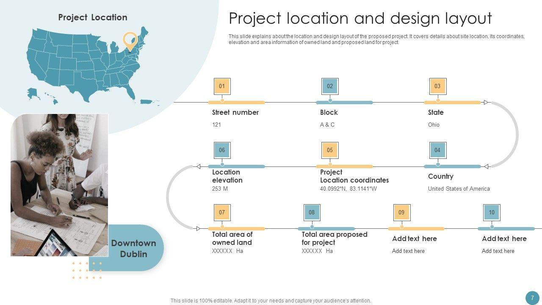Image resolution: width=542 pixels, height=305 pixels.
Task: Select the United States map graphic
Action: [93, 67]
